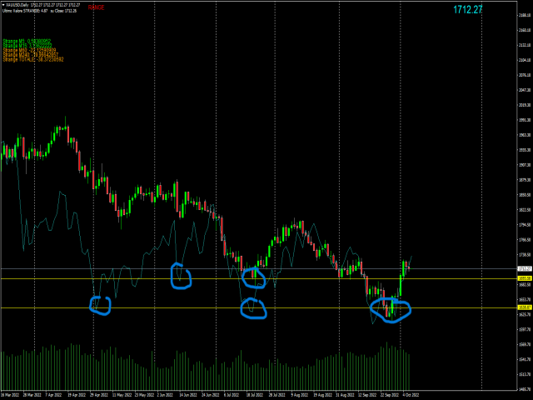Click the 16 Mar 2022 date label
Viewport: 533px width, 400px height.
[10, 395]
